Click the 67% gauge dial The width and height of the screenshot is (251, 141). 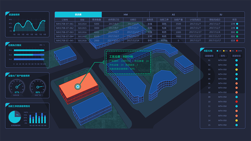click(17, 86)
